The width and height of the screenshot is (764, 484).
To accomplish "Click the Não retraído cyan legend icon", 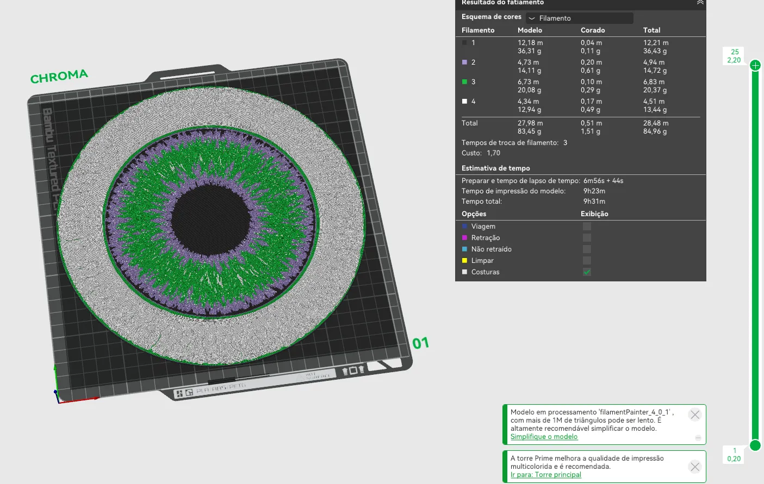I will (x=464, y=249).
